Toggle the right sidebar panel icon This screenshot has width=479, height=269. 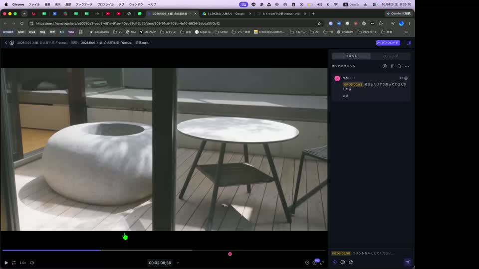pos(409,43)
